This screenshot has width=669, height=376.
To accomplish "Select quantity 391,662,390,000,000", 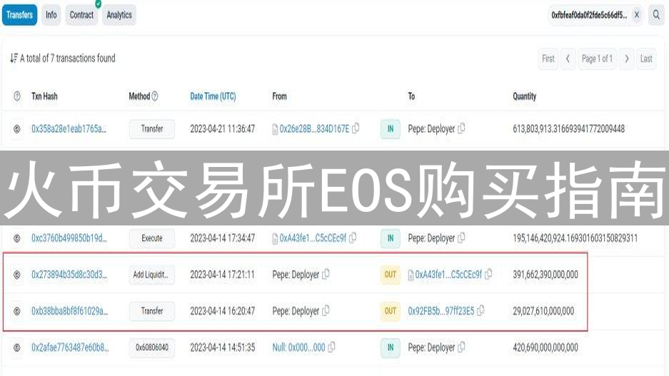I will pos(545,275).
